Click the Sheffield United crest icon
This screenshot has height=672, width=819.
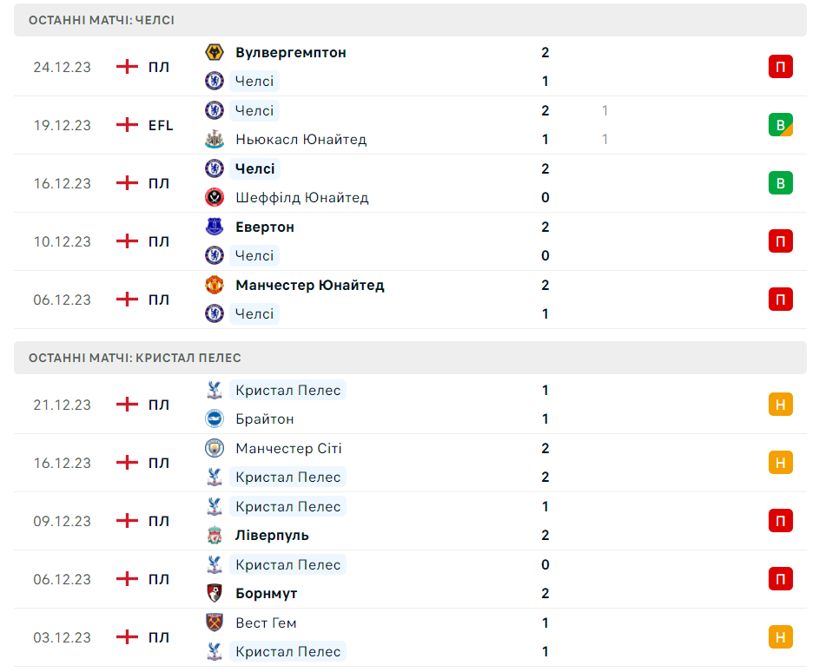click(214, 197)
